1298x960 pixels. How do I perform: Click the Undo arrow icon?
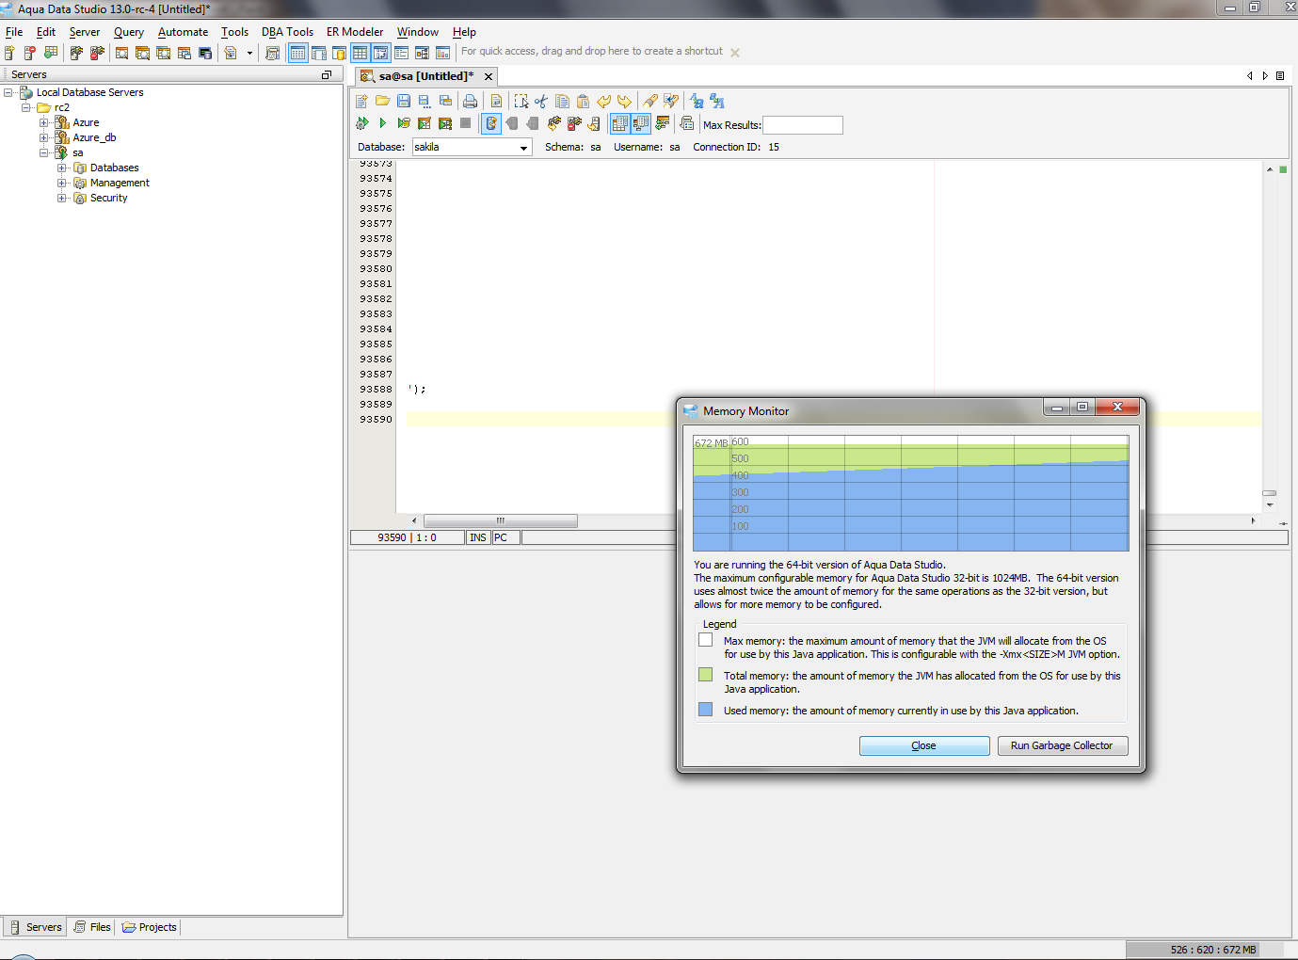pyautogui.click(x=604, y=101)
